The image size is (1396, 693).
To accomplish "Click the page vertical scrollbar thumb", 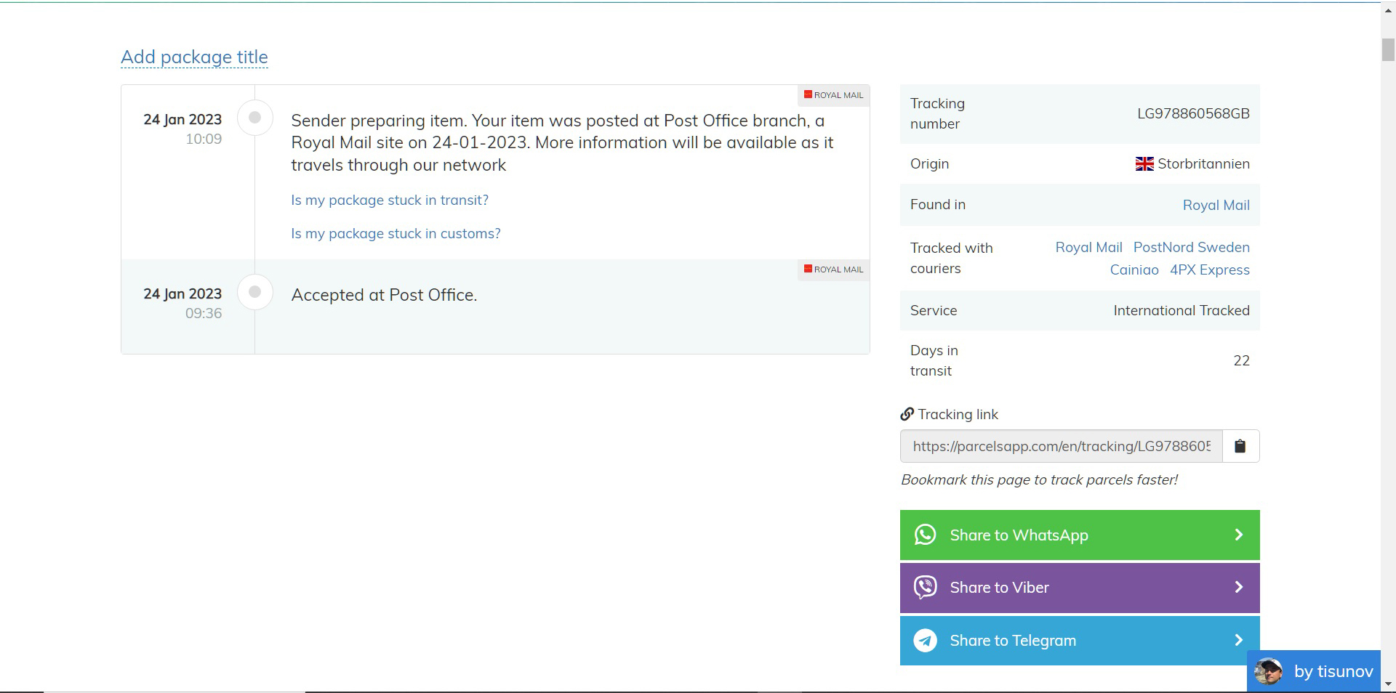I will click(1388, 49).
